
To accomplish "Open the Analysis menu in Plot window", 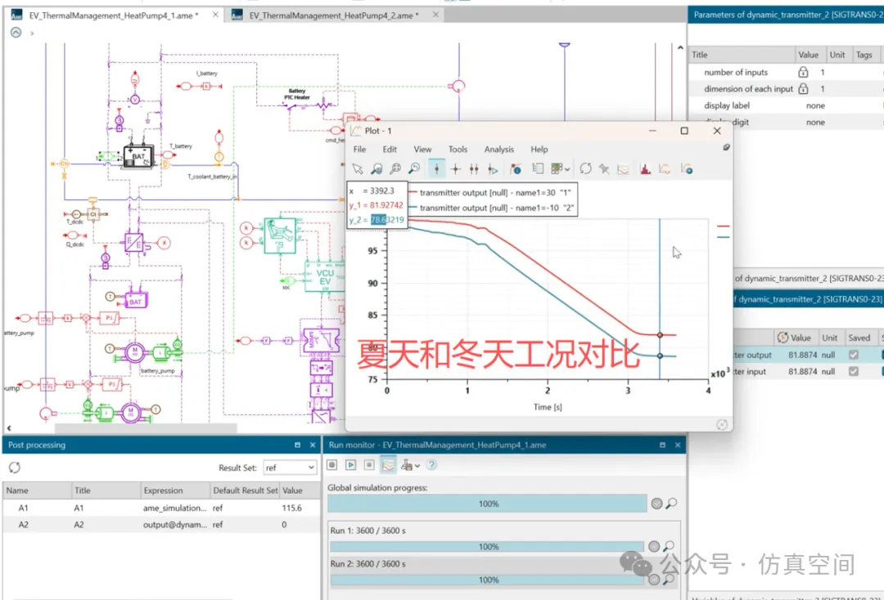I will pyautogui.click(x=498, y=150).
